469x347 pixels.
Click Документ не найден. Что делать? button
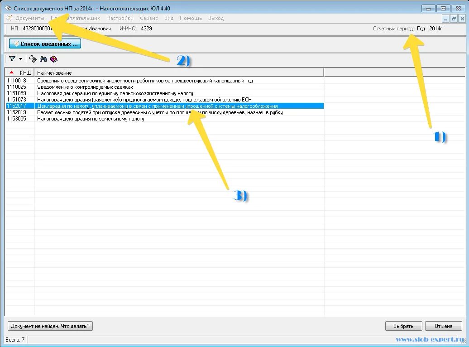(x=50, y=326)
